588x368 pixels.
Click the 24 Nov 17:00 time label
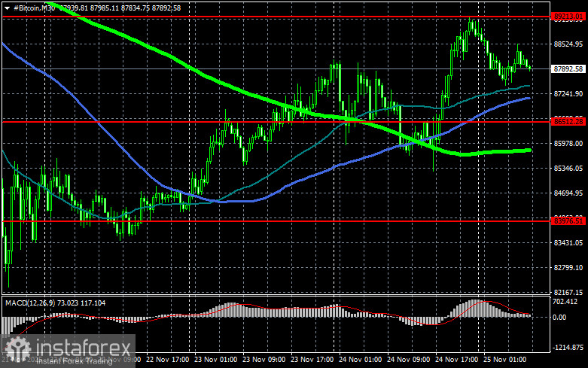pos(456,360)
